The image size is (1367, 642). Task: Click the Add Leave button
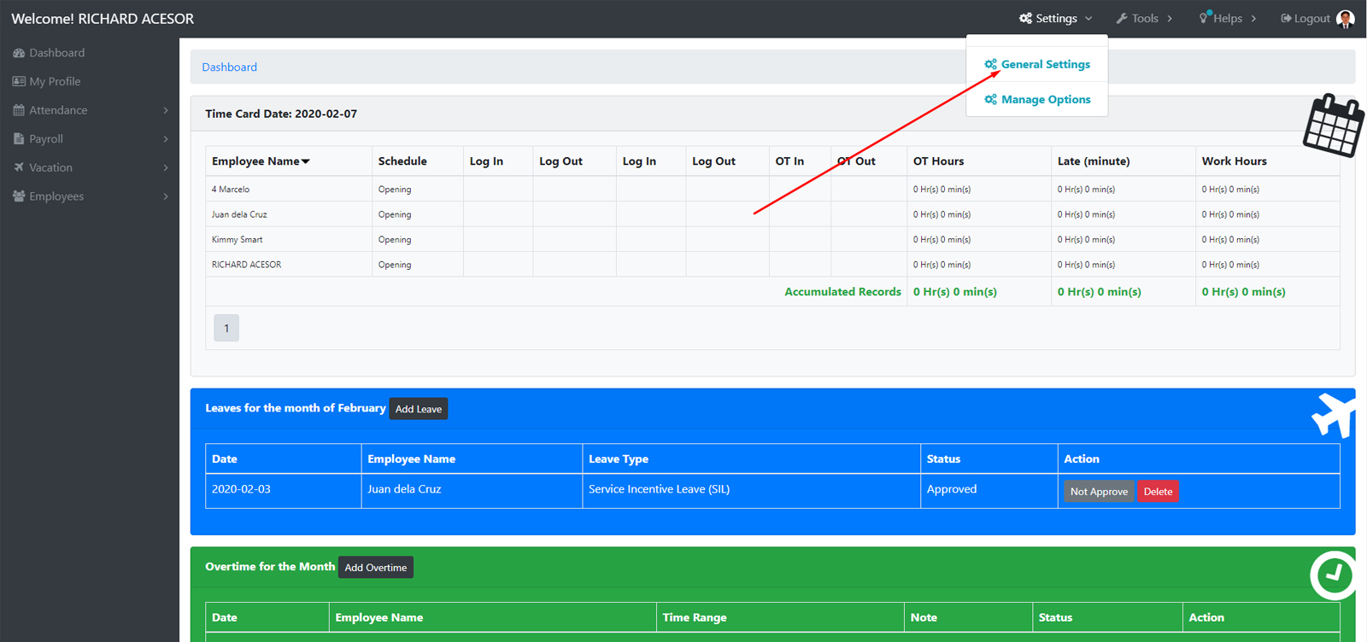point(419,409)
